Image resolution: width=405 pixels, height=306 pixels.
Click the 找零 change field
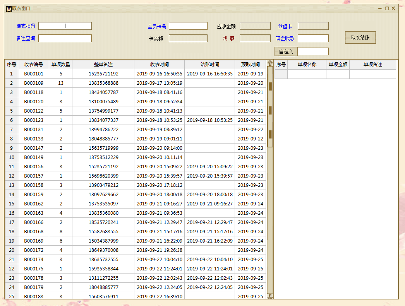coord(255,38)
